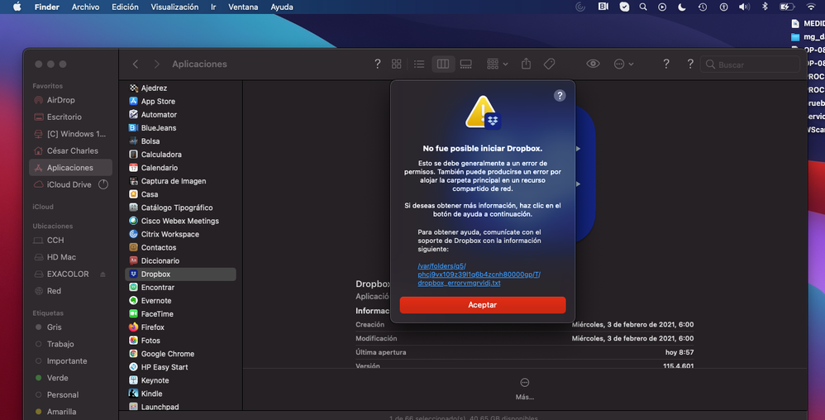Image resolution: width=825 pixels, height=420 pixels.
Task: Select Cisco Webex Meetings app
Action: (x=180, y=221)
